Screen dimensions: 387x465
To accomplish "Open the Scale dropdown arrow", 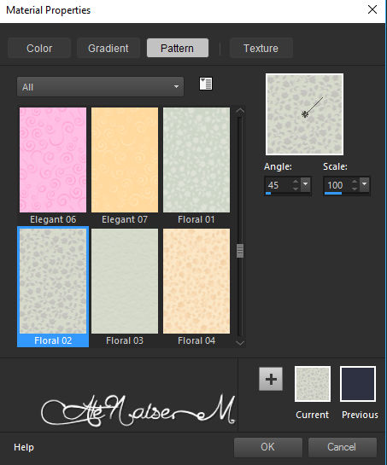I will 365,184.
